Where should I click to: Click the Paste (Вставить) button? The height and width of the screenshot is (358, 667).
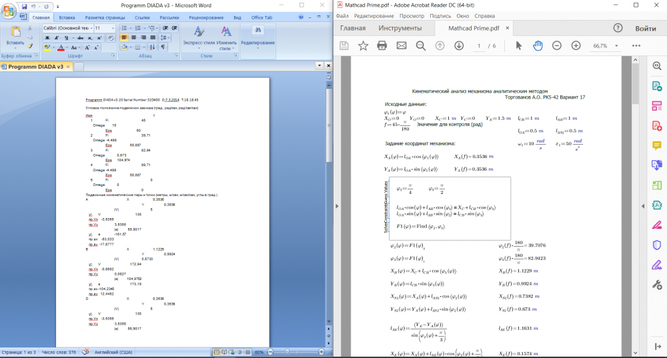(15, 36)
